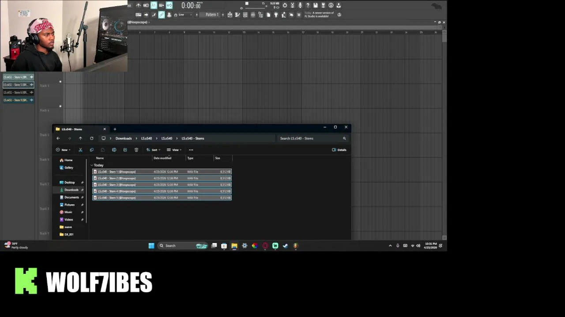Toggle the Details pane button
The height and width of the screenshot is (317, 565).
[339, 150]
